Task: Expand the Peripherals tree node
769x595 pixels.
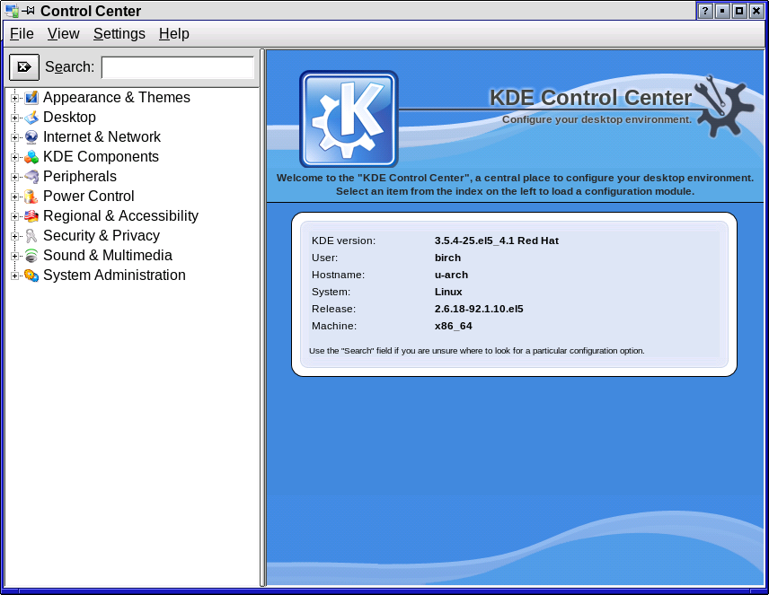Action: tap(14, 177)
